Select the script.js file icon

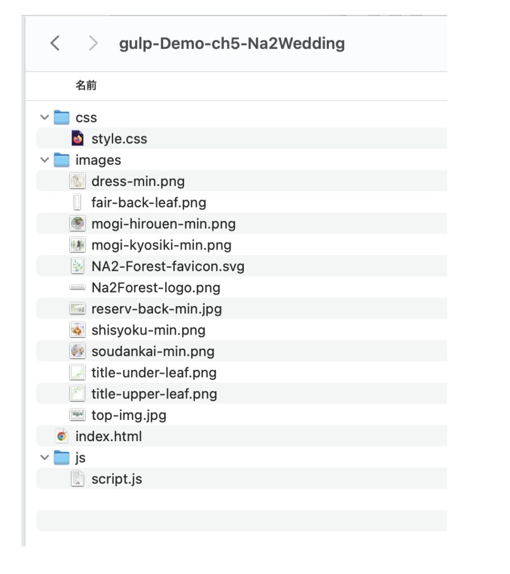pos(77,479)
